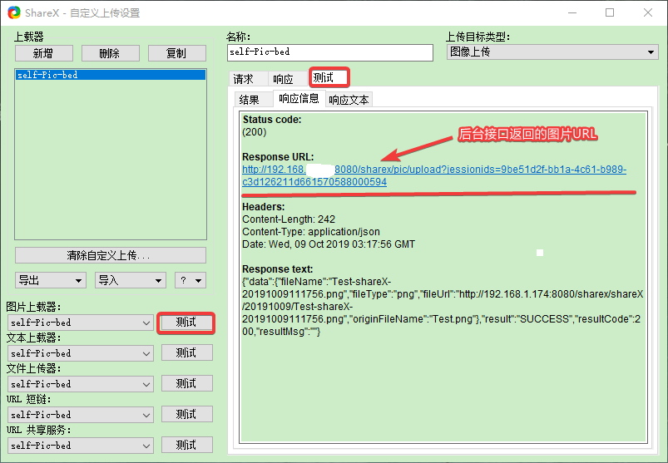
Task: Click the 删除 button
Action: coord(111,54)
